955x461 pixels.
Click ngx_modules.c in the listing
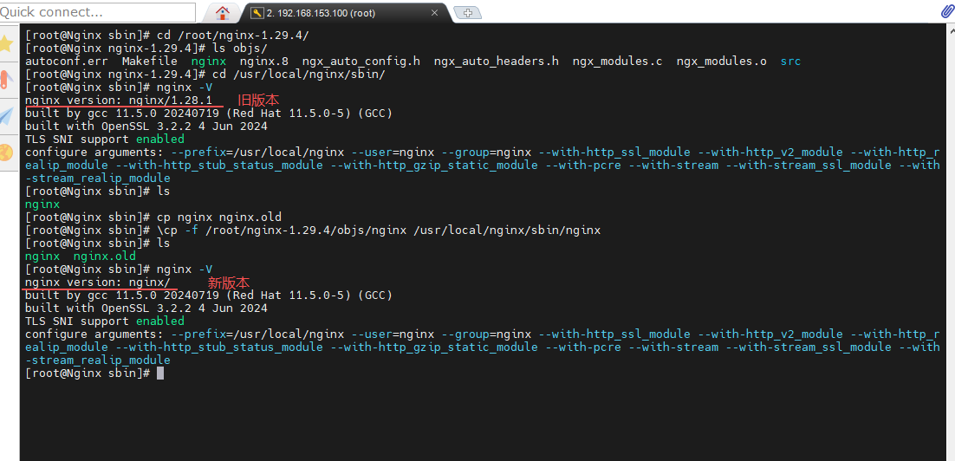pyautogui.click(x=618, y=61)
